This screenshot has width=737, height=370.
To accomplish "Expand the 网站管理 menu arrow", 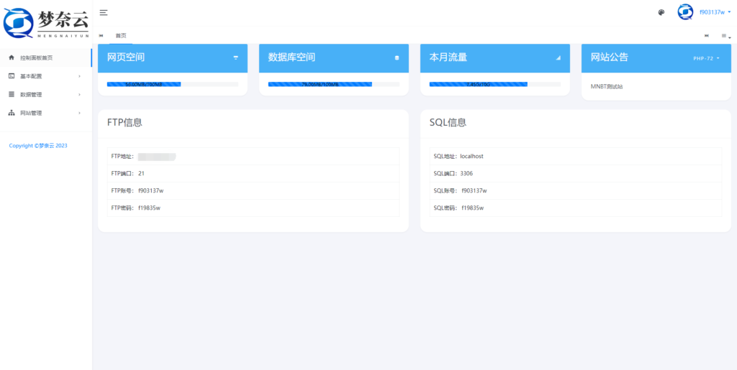I will pos(79,113).
